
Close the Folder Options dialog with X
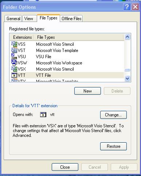tap(136, 7)
